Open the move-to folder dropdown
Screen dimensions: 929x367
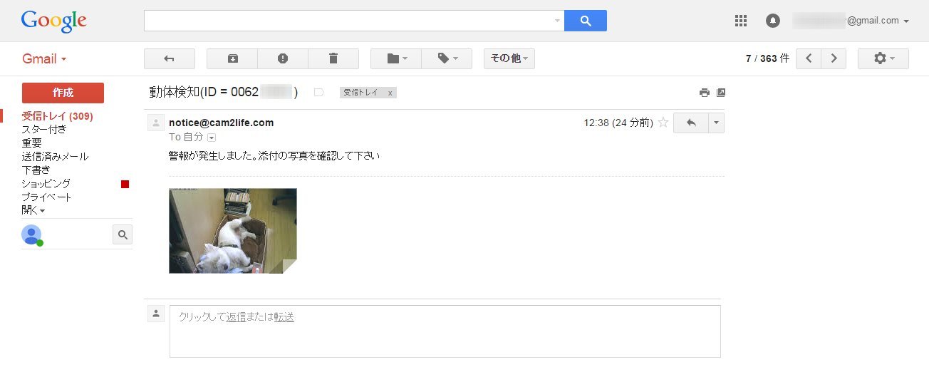pyautogui.click(x=396, y=58)
